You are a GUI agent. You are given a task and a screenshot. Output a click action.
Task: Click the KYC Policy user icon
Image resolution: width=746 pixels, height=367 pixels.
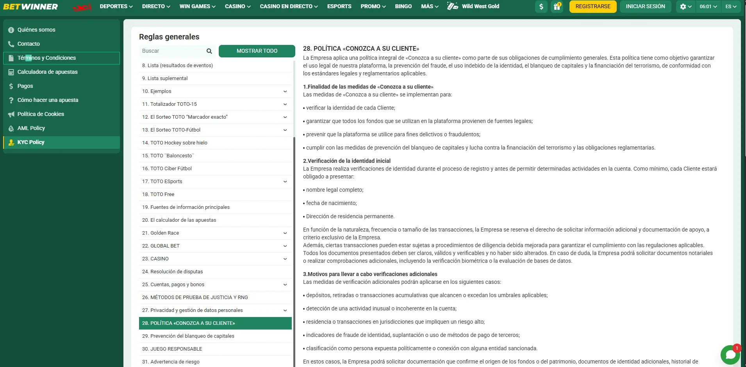click(x=11, y=143)
